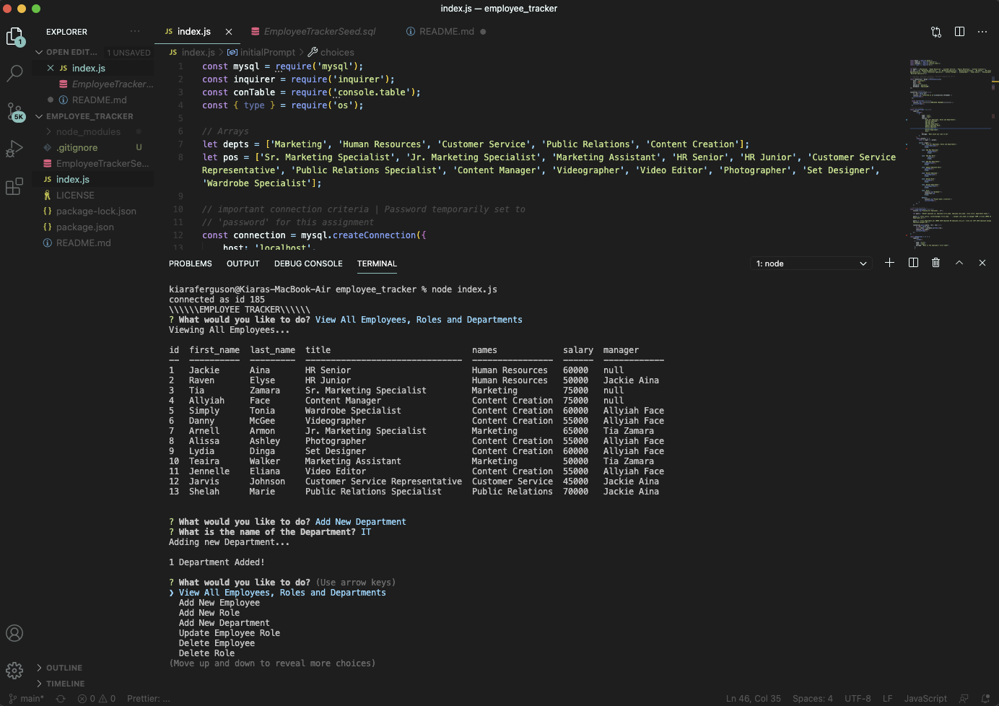Click the code minimap on the right
The height and width of the screenshot is (706, 999).
[x=950, y=154]
